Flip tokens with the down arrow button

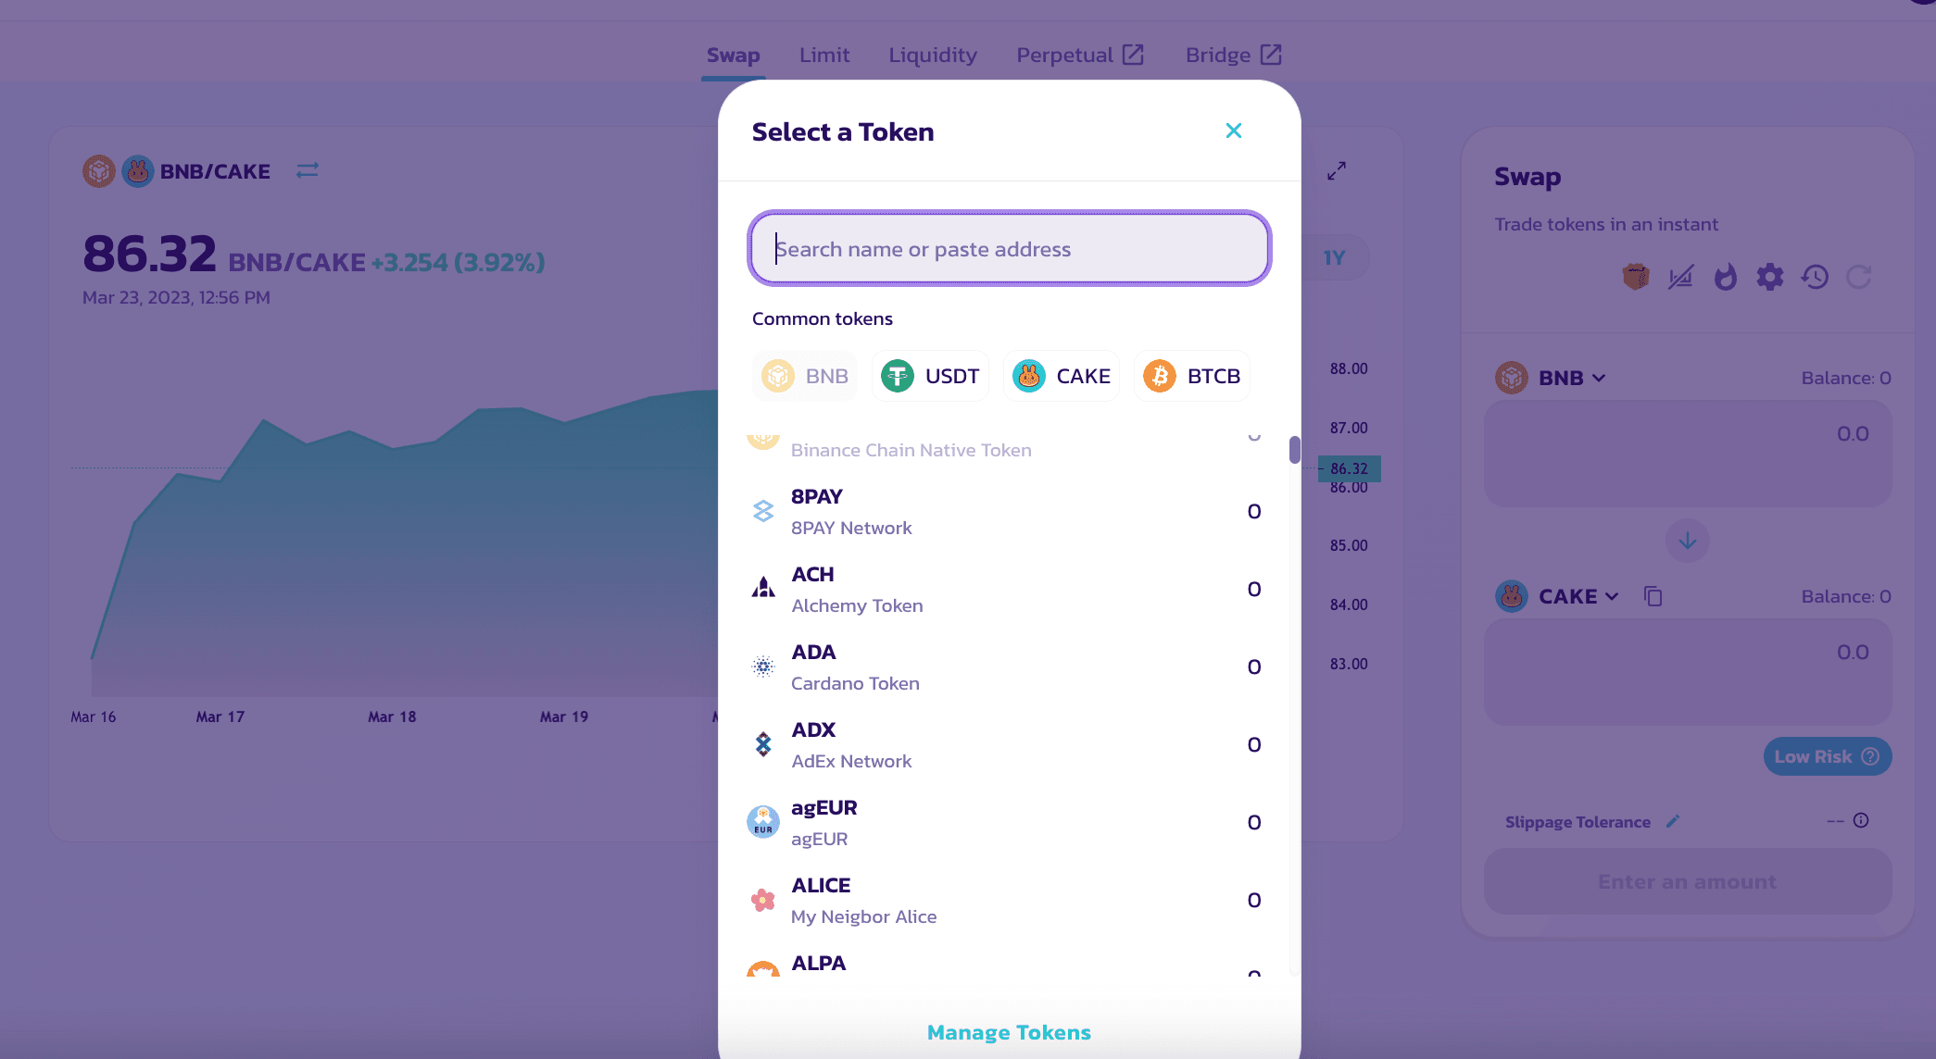1687,541
